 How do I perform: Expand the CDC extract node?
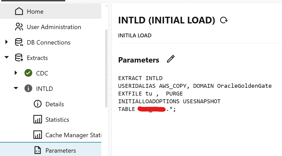point(16,73)
